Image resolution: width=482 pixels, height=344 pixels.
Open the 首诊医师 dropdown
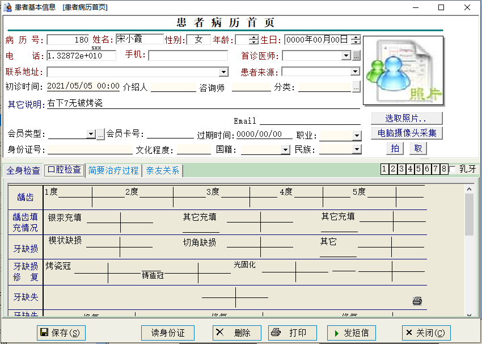click(346, 56)
